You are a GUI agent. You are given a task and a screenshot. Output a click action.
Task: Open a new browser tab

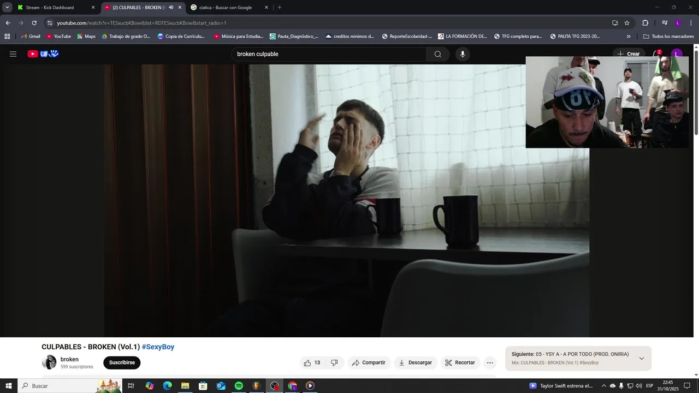point(280,8)
